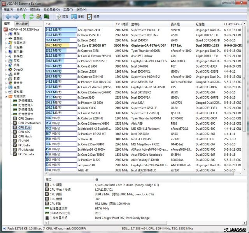Click the scroll right arrow of details pane
The width and height of the screenshot is (249, 233).
[245, 223]
